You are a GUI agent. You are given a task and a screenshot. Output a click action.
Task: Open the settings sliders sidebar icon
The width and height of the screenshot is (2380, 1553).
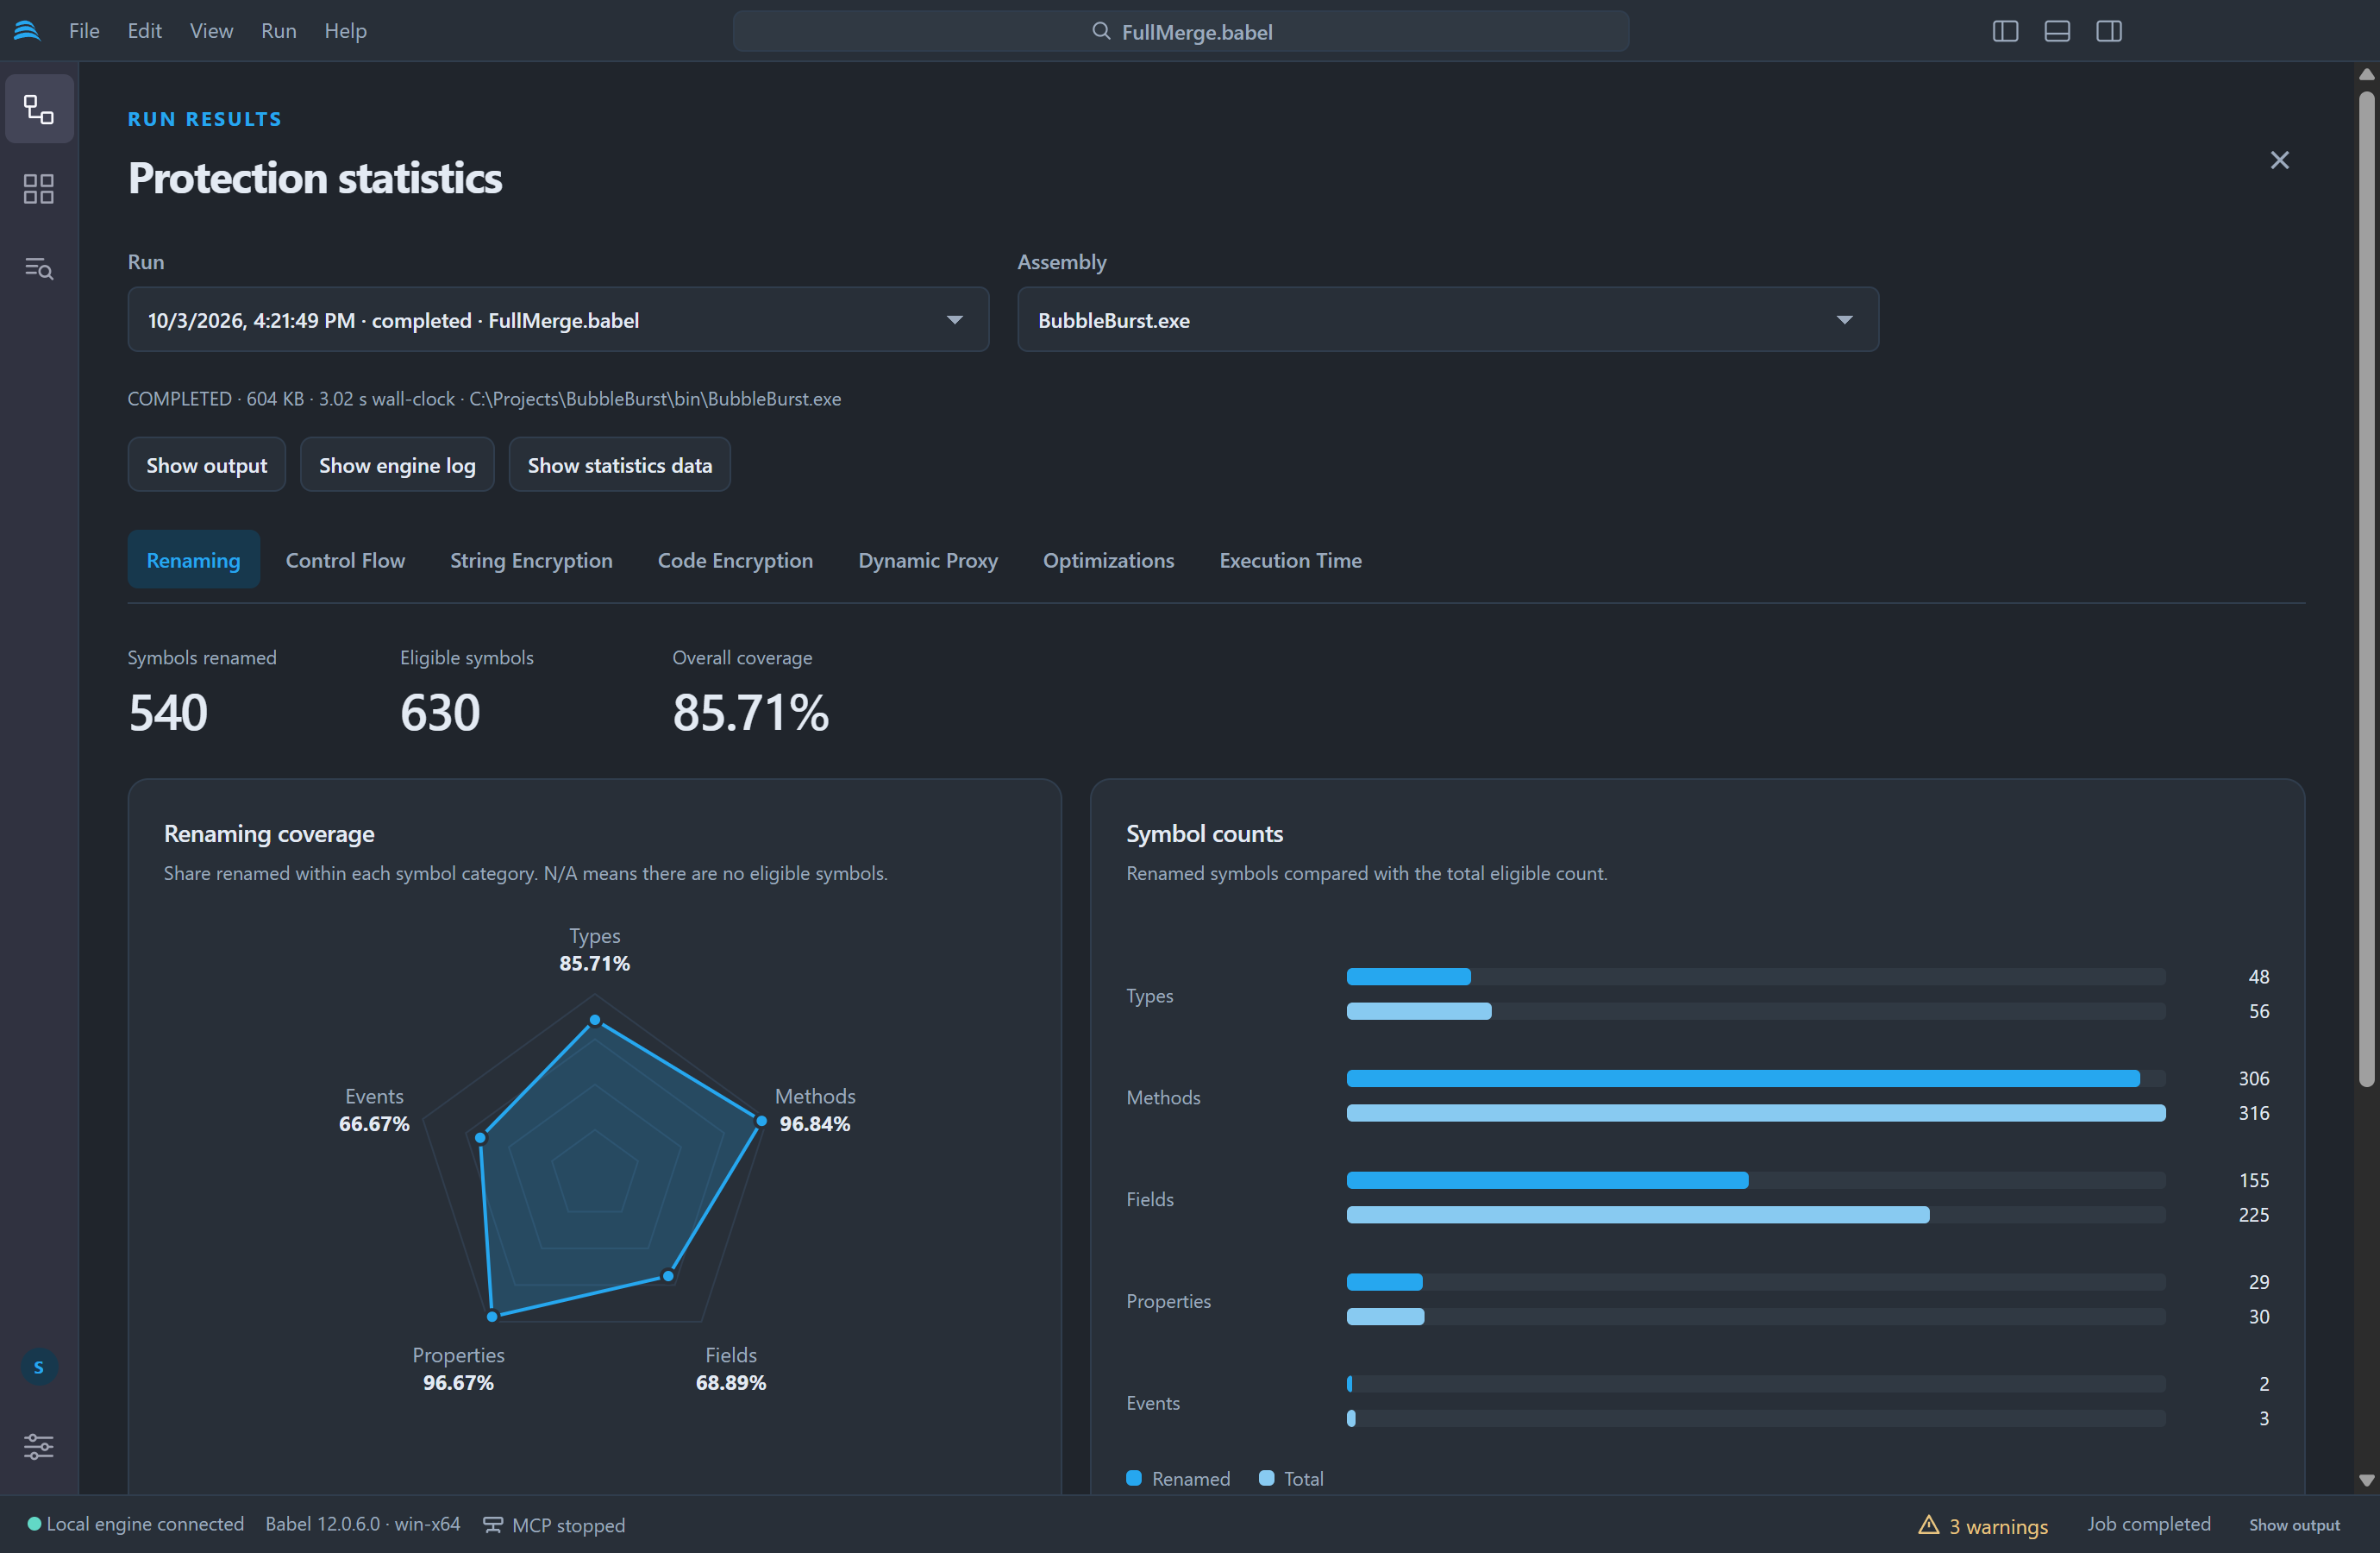(x=39, y=1446)
